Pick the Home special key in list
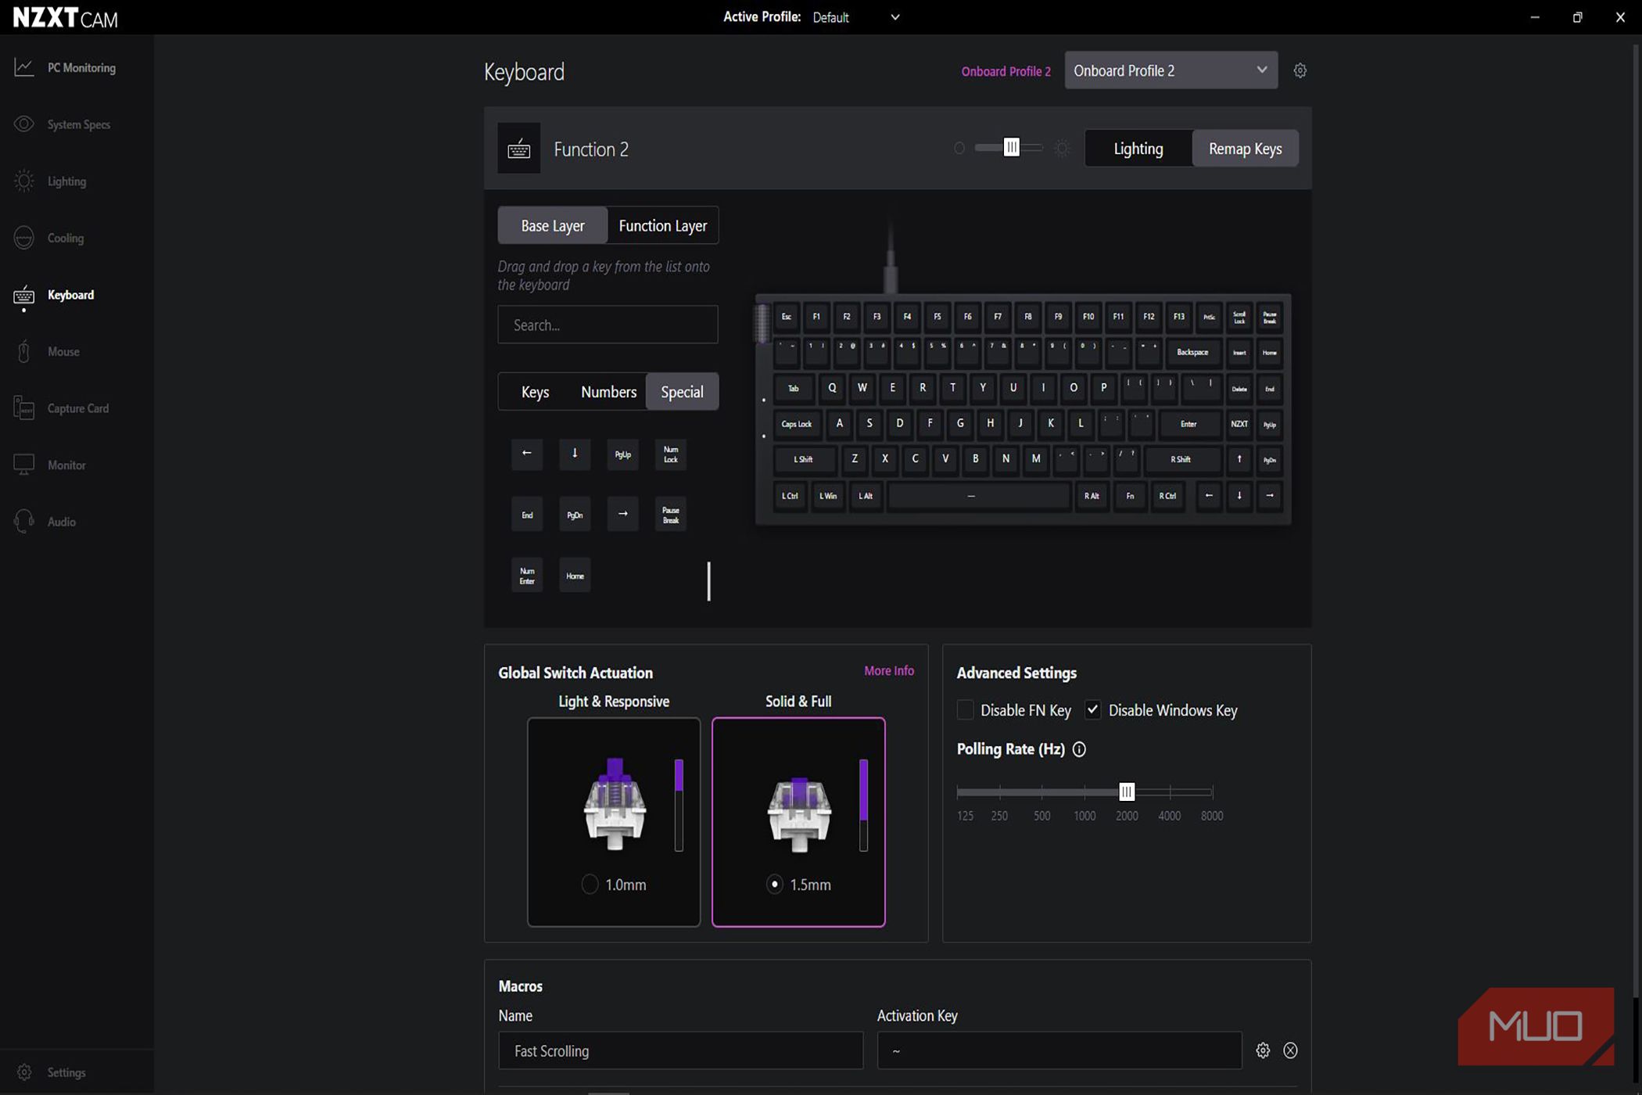 click(575, 576)
